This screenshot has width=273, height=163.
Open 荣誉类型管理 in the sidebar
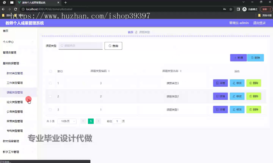[15, 121]
